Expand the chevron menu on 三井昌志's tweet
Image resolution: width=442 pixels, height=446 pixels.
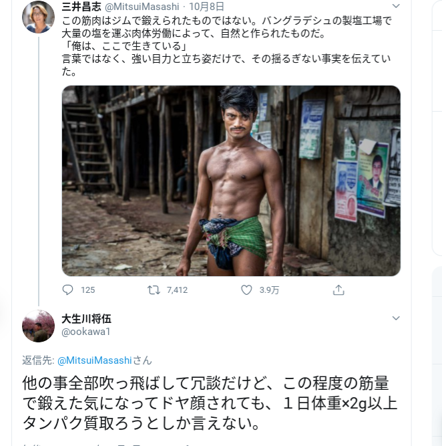[396, 6]
